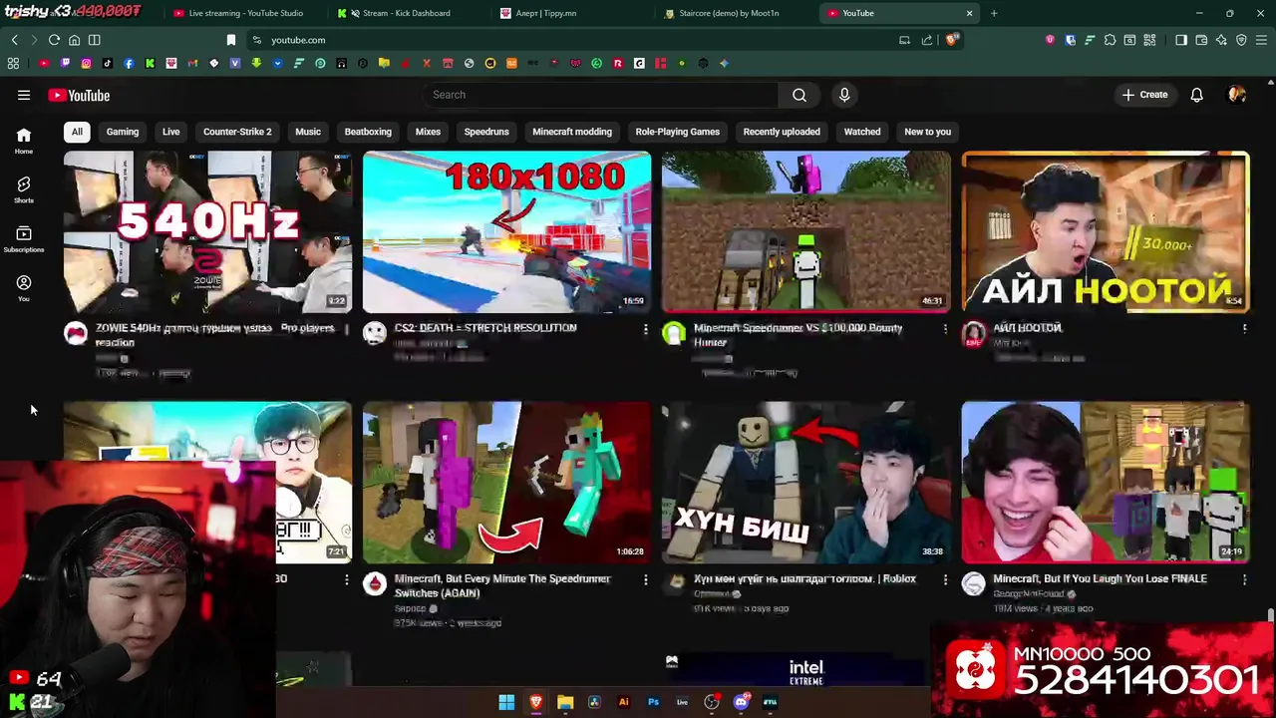This screenshot has height=718, width=1276.
Task: Open options for the 7:21 video
Action: coord(346,579)
